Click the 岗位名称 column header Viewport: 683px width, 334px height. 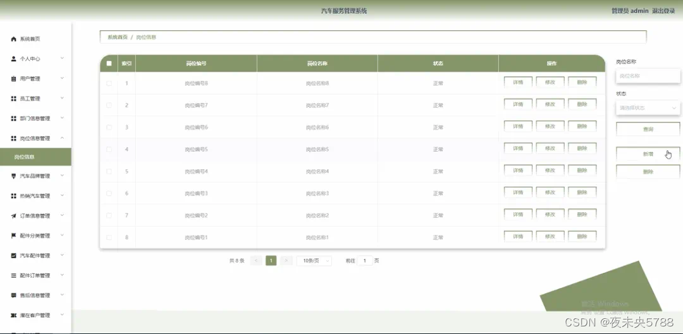point(317,64)
